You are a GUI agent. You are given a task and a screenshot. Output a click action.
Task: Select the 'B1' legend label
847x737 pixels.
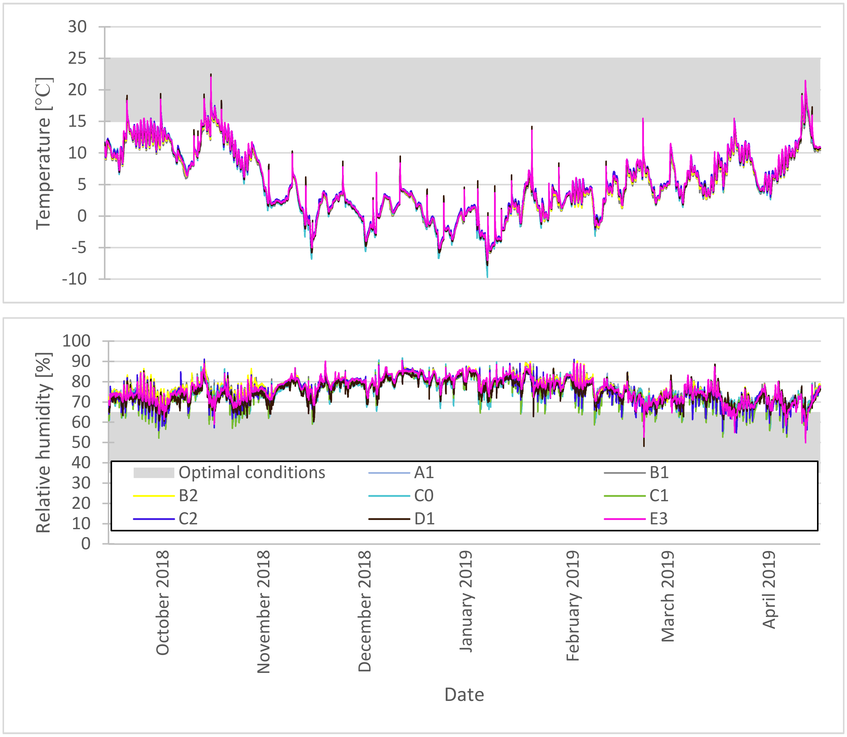click(659, 473)
